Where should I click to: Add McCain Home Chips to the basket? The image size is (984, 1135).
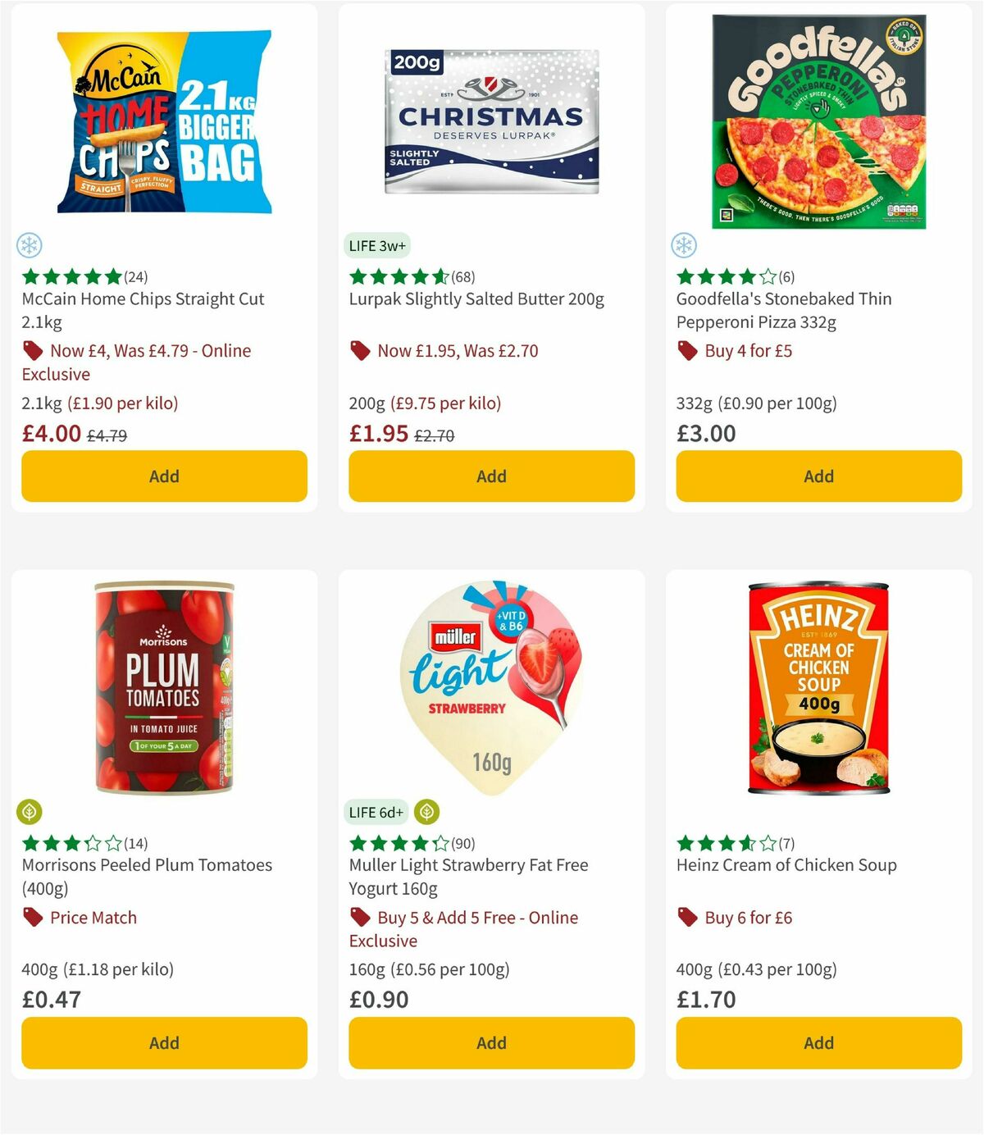click(x=163, y=476)
